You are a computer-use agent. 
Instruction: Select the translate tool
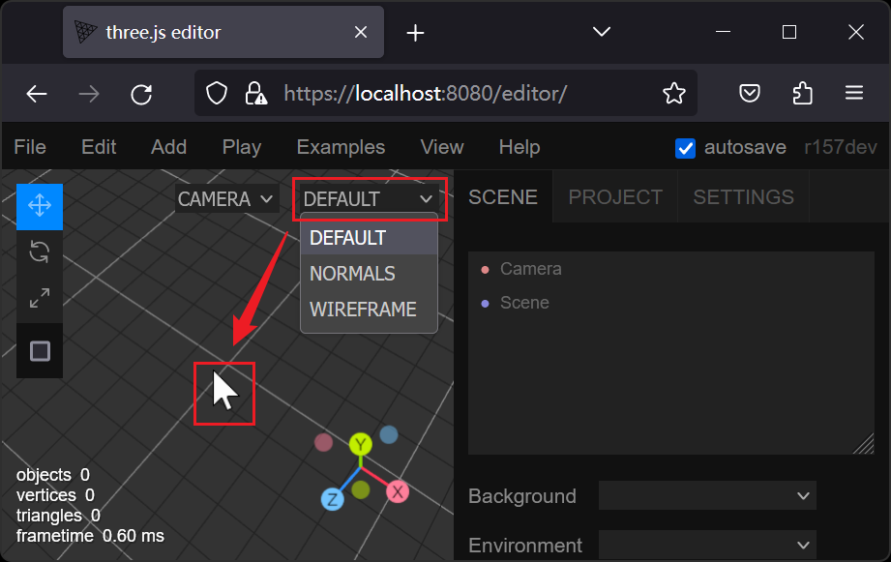(39, 206)
